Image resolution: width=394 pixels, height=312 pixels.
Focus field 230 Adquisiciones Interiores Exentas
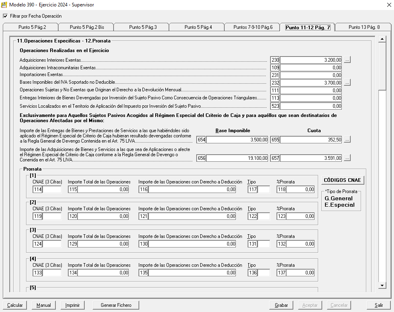coord(311,60)
